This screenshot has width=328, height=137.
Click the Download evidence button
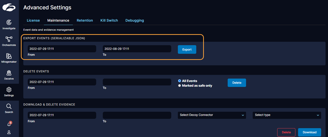coord(309,132)
